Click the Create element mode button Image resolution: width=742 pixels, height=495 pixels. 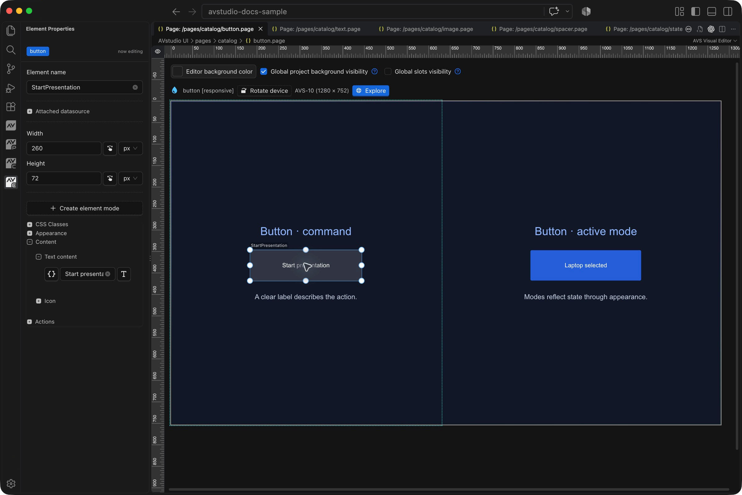[84, 208]
